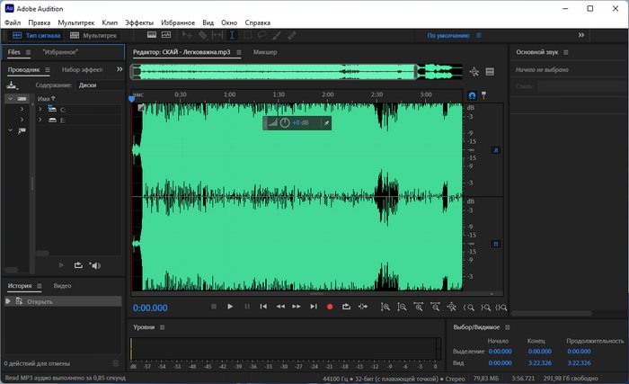Play the selected file in Проводник preview
Viewport: 629px width, 384px height.
tap(61, 265)
